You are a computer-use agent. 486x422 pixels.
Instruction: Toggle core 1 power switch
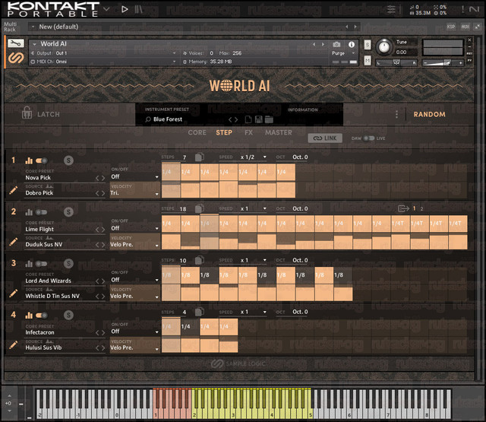[41, 160]
